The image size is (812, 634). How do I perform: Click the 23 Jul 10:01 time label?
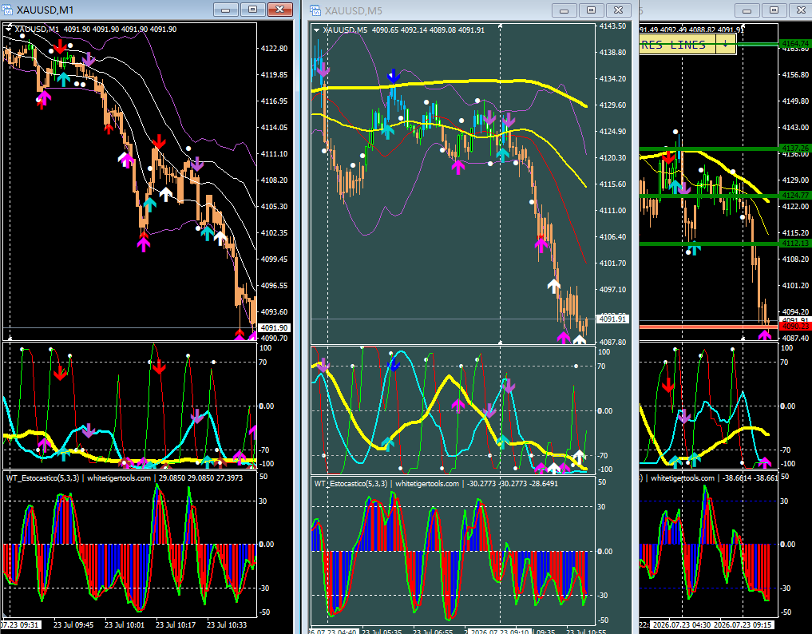(125, 624)
